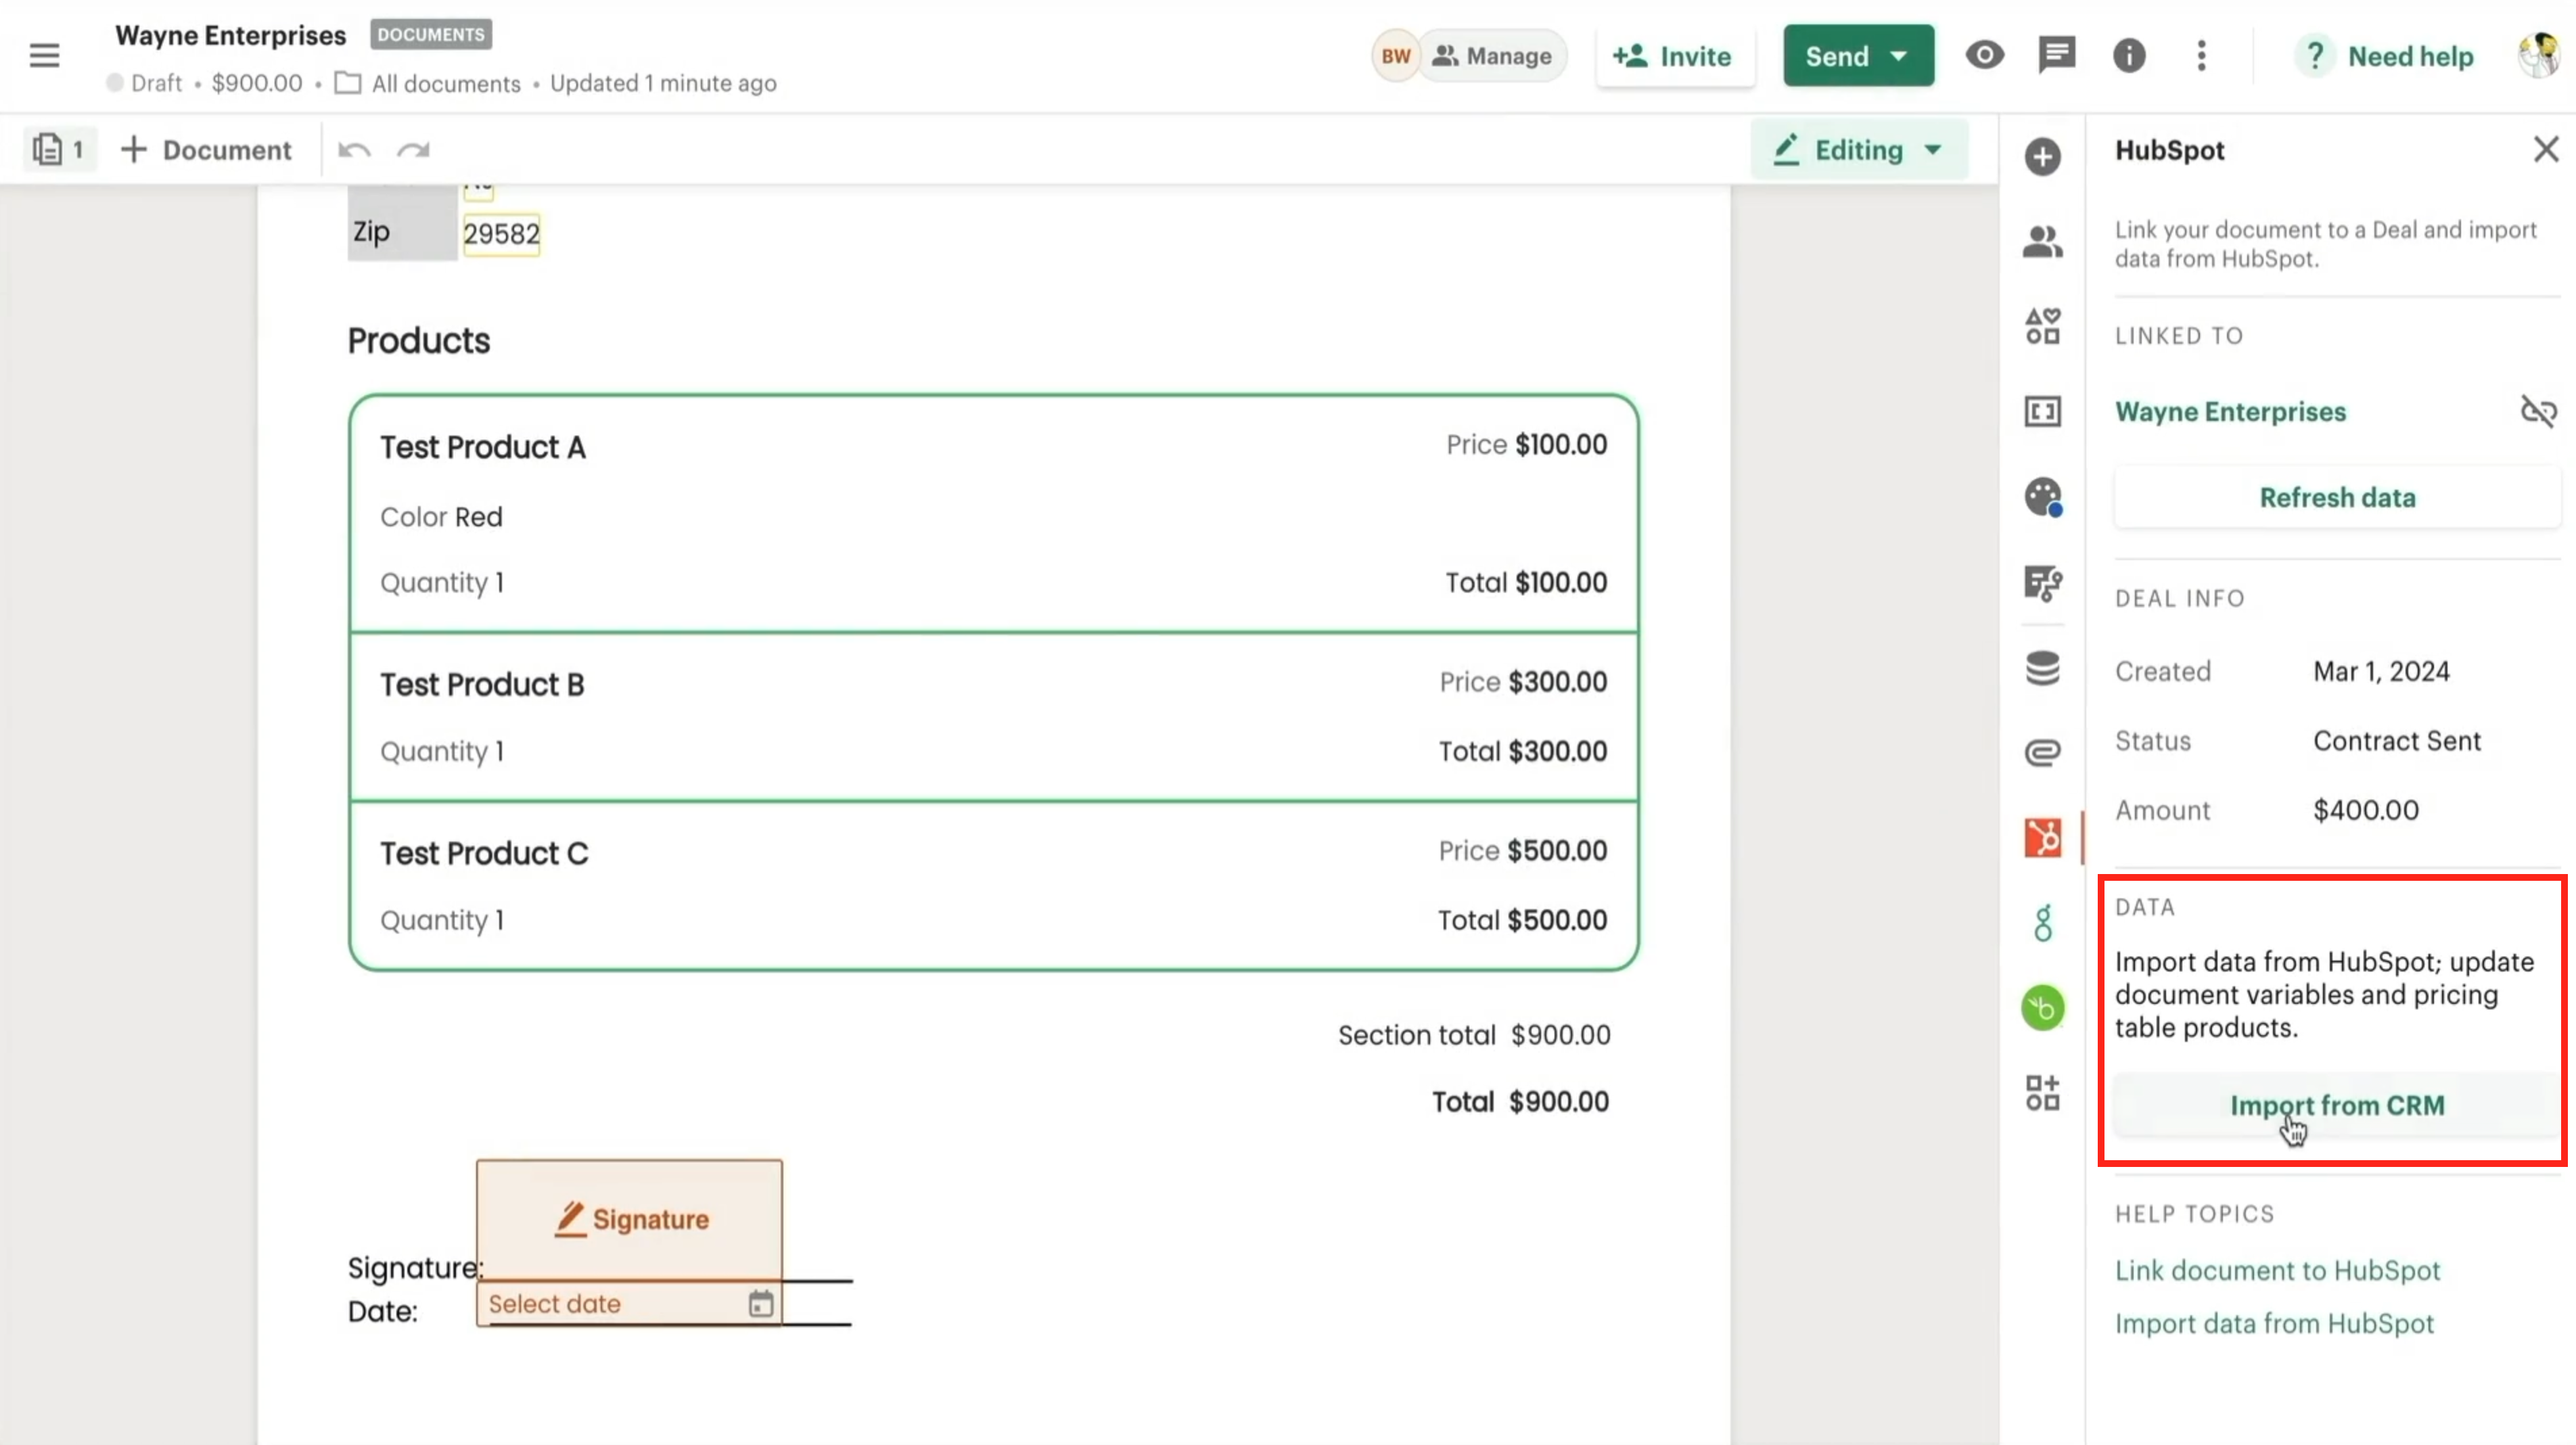Click the Import from CRM button
The width and height of the screenshot is (2576, 1445).
click(x=2336, y=1105)
